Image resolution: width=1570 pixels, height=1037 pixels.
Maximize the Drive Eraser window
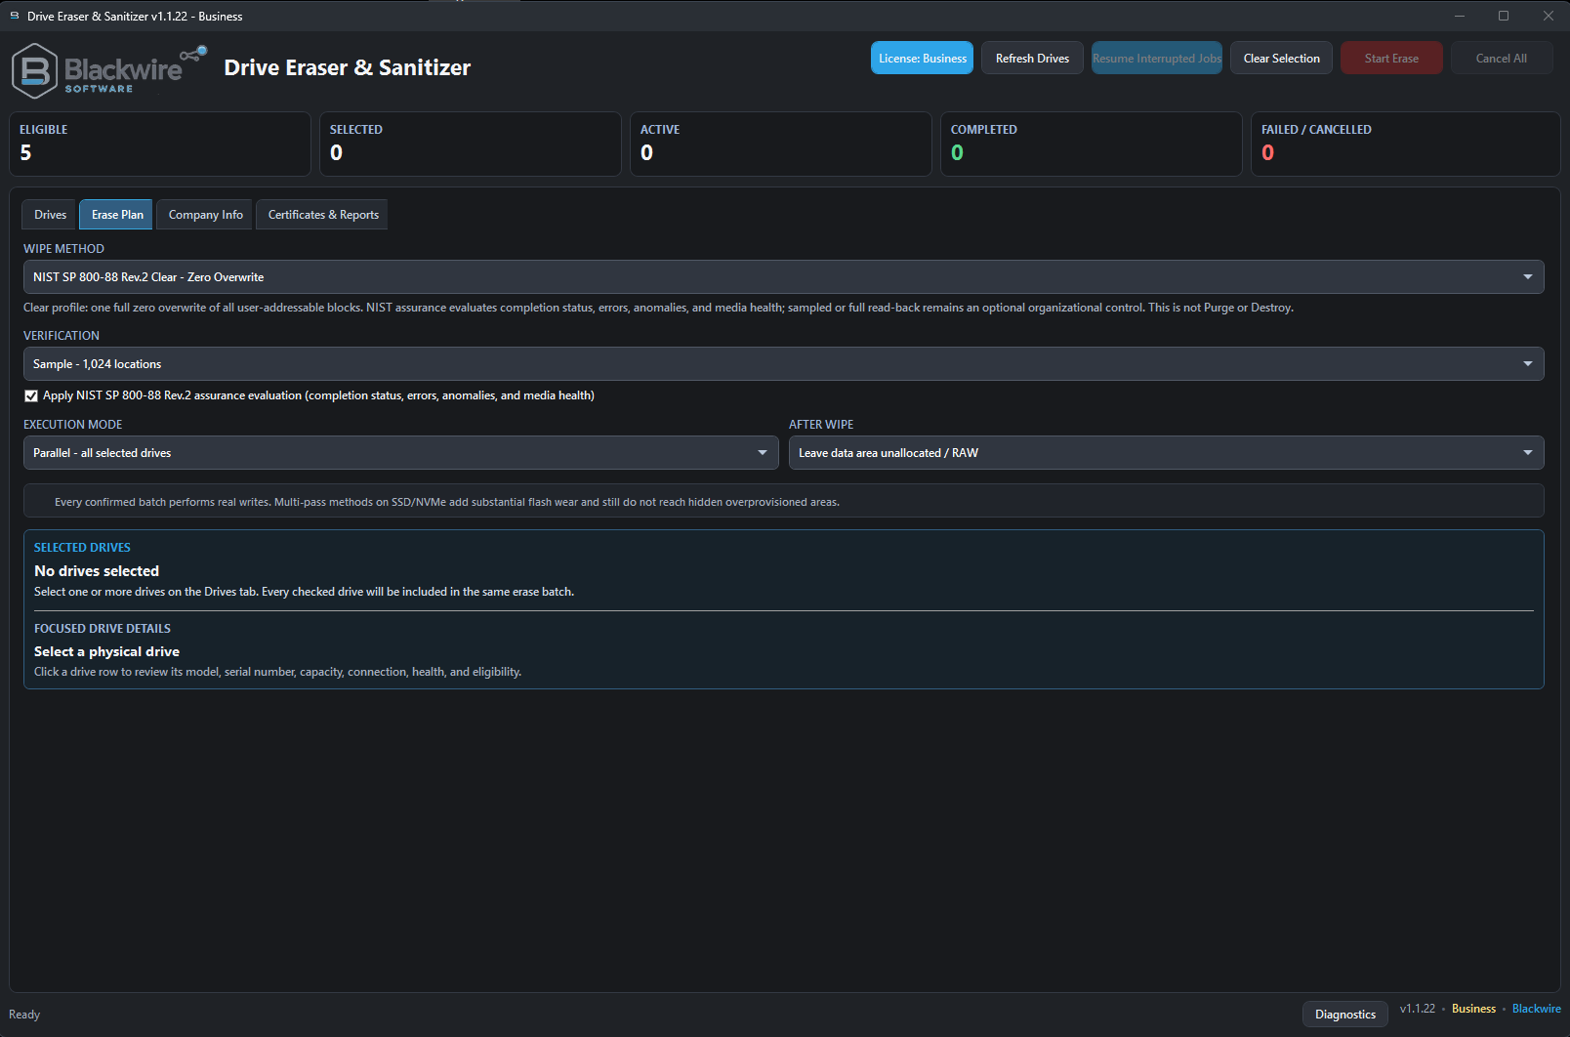point(1504,16)
